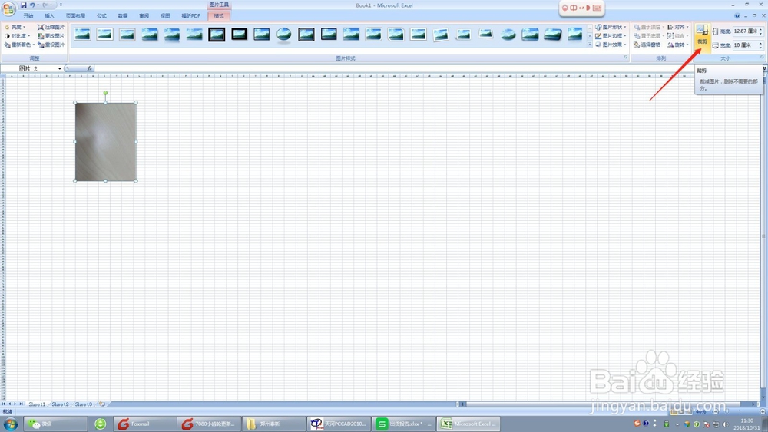Open the Data (数据) ribbon tab
768x432 pixels.
tap(122, 15)
